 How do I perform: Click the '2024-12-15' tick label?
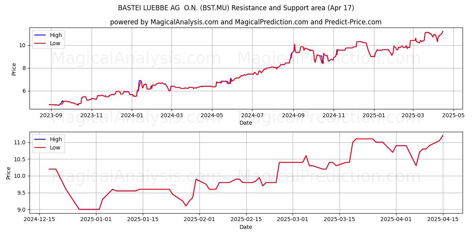pos(39,219)
